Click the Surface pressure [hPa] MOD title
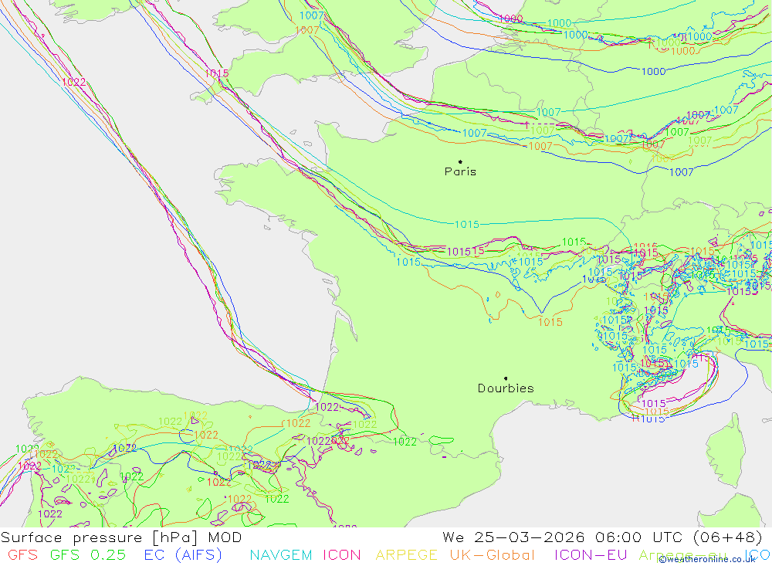772x566 pixels. [121, 537]
